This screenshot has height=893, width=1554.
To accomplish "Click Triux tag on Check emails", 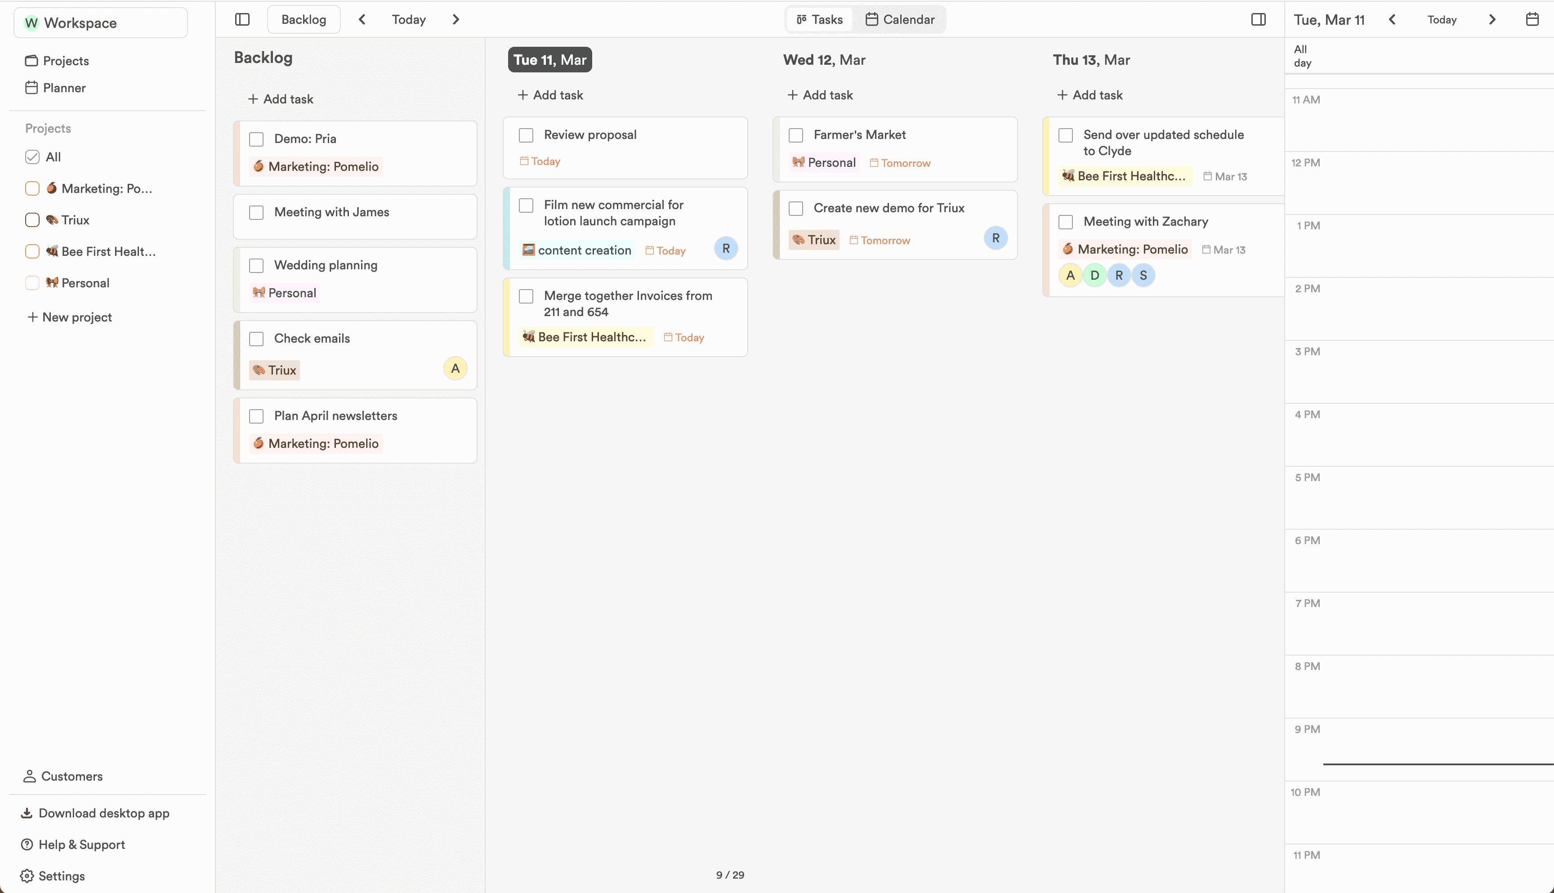I will tap(275, 370).
